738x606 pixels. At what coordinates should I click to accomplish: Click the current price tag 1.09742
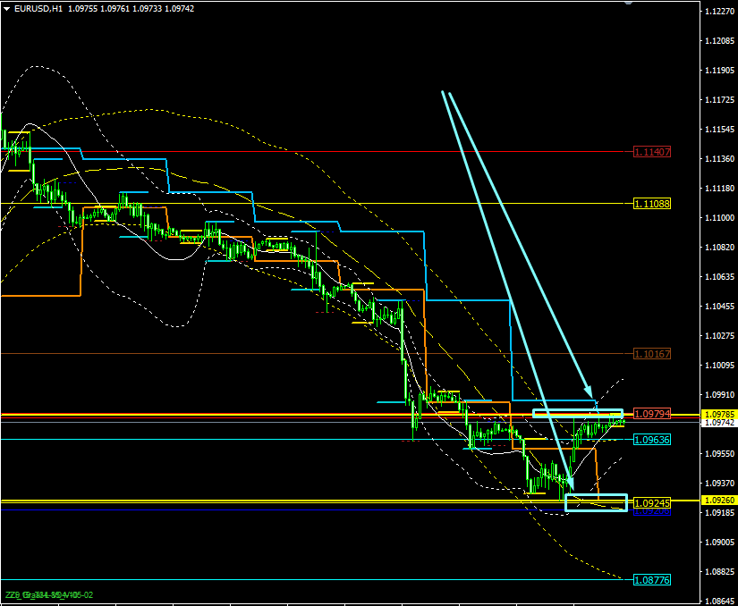(x=719, y=423)
